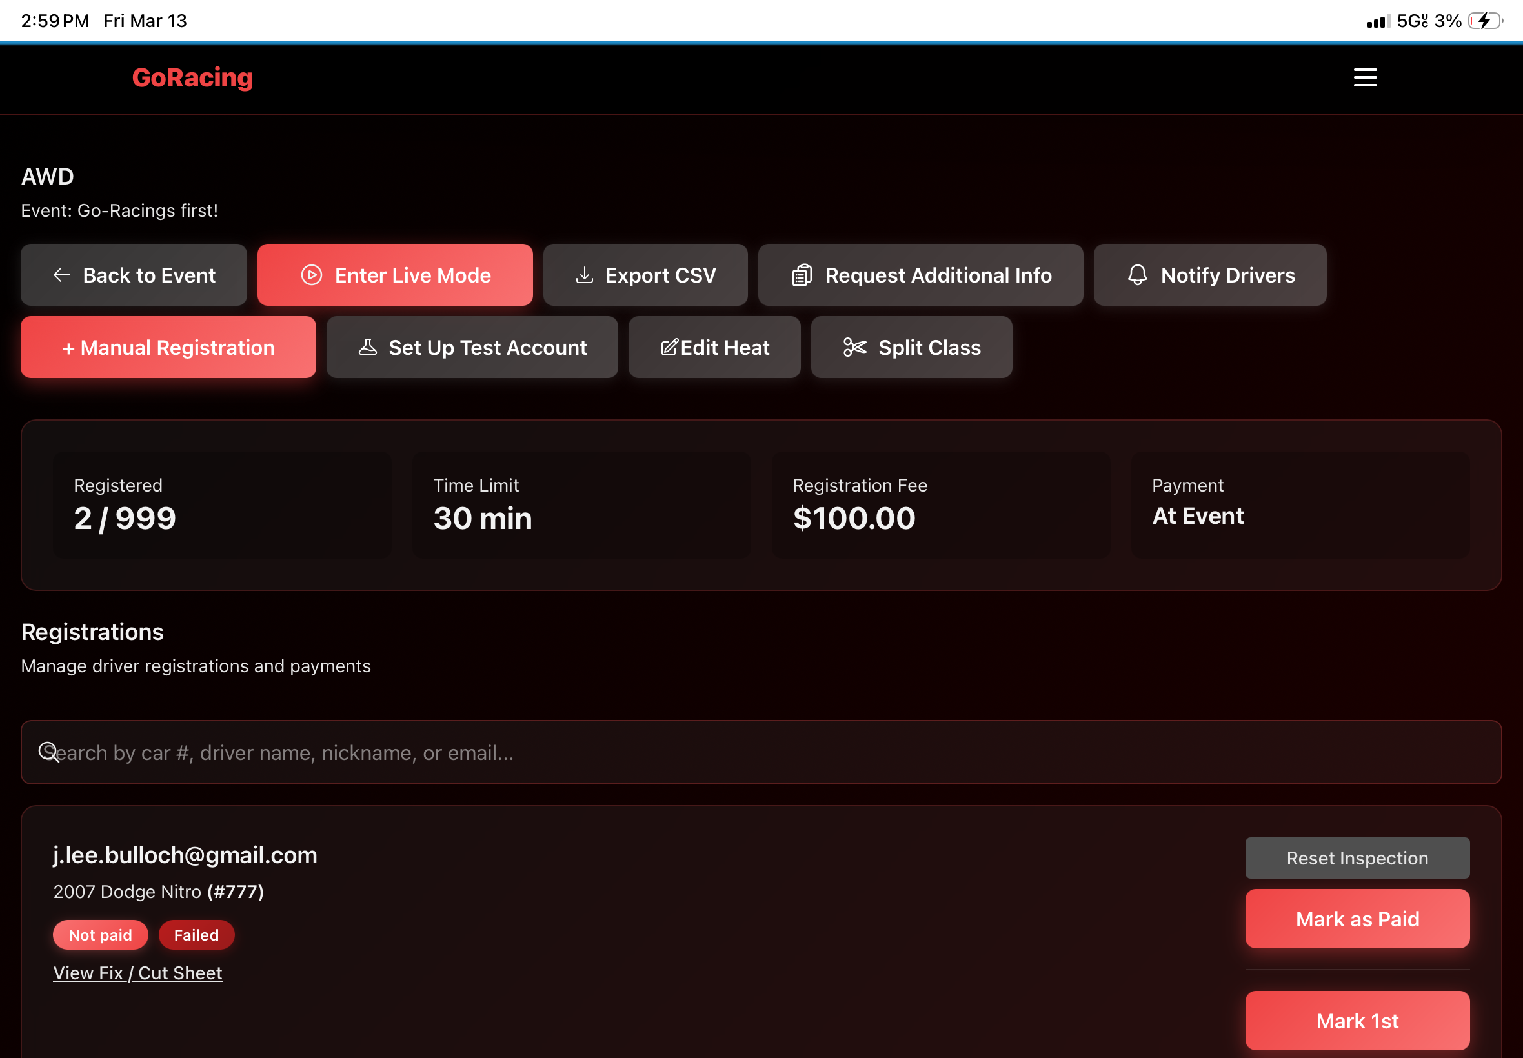Image resolution: width=1523 pixels, height=1058 pixels.
Task: Tap the 2:59 PM clock in status bar
Action: pos(55,21)
